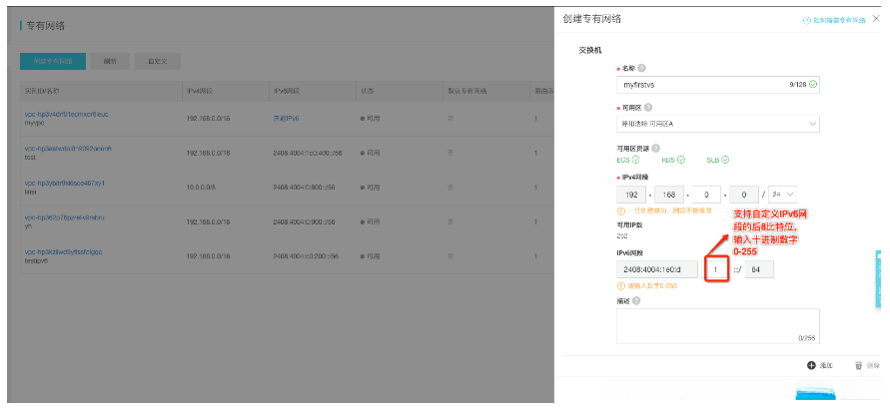Click the IPv6 subnet field showing 1
The width and height of the screenshot is (890, 409).
coord(716,269)
